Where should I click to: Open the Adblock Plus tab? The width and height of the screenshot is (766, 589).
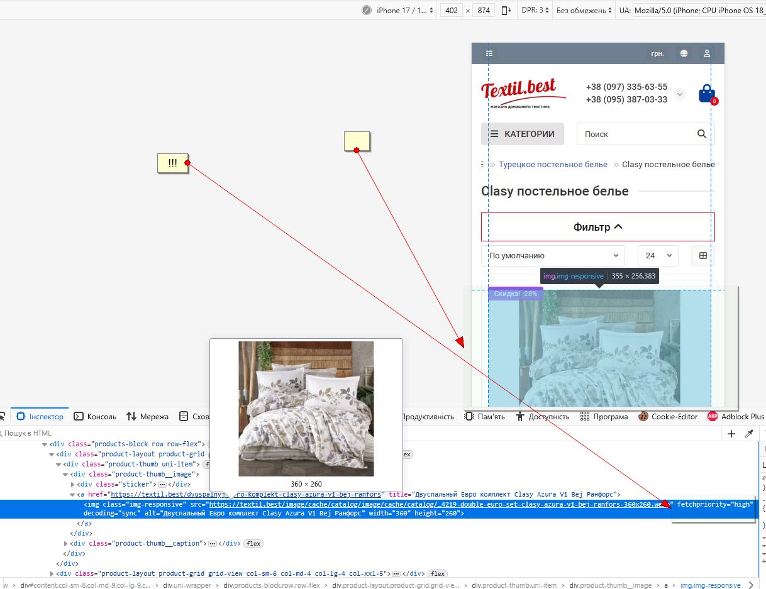pyautogui.click(x=736, y=417)
